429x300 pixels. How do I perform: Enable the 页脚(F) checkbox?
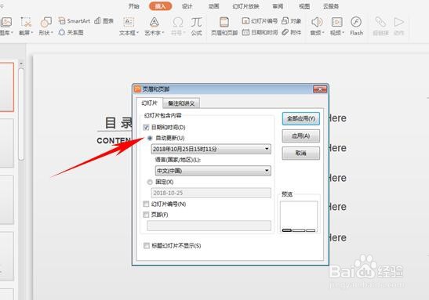point(146,215)
